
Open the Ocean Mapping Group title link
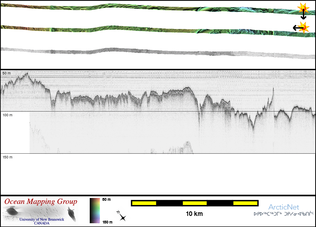pos(41,202)
